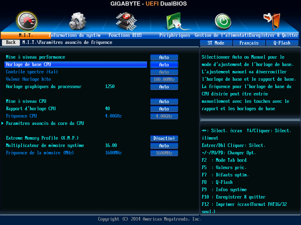Image resolution: width=301 pixels, height=225 pixels.
Task: Click the F7 Défauts optim. help line
Action: (225, 175)
